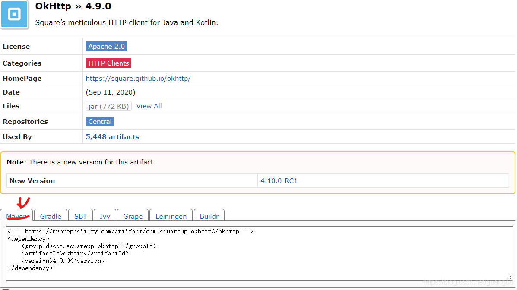Download the jar (772 KB) file

coord(108,106)
